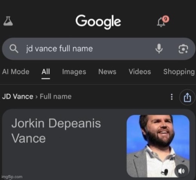The image size is (196, 180).
Task: Play name pronunciation speaker icon
Action: pos(181,171)
